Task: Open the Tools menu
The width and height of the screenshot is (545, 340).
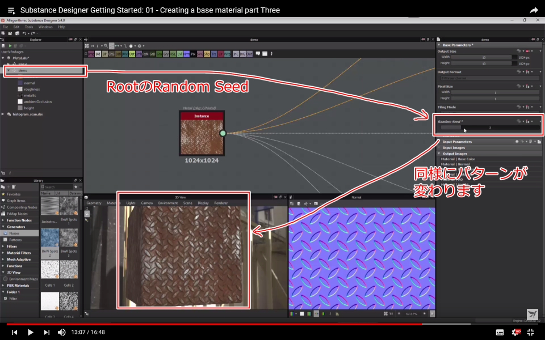Action: click(x=29, y=27)
